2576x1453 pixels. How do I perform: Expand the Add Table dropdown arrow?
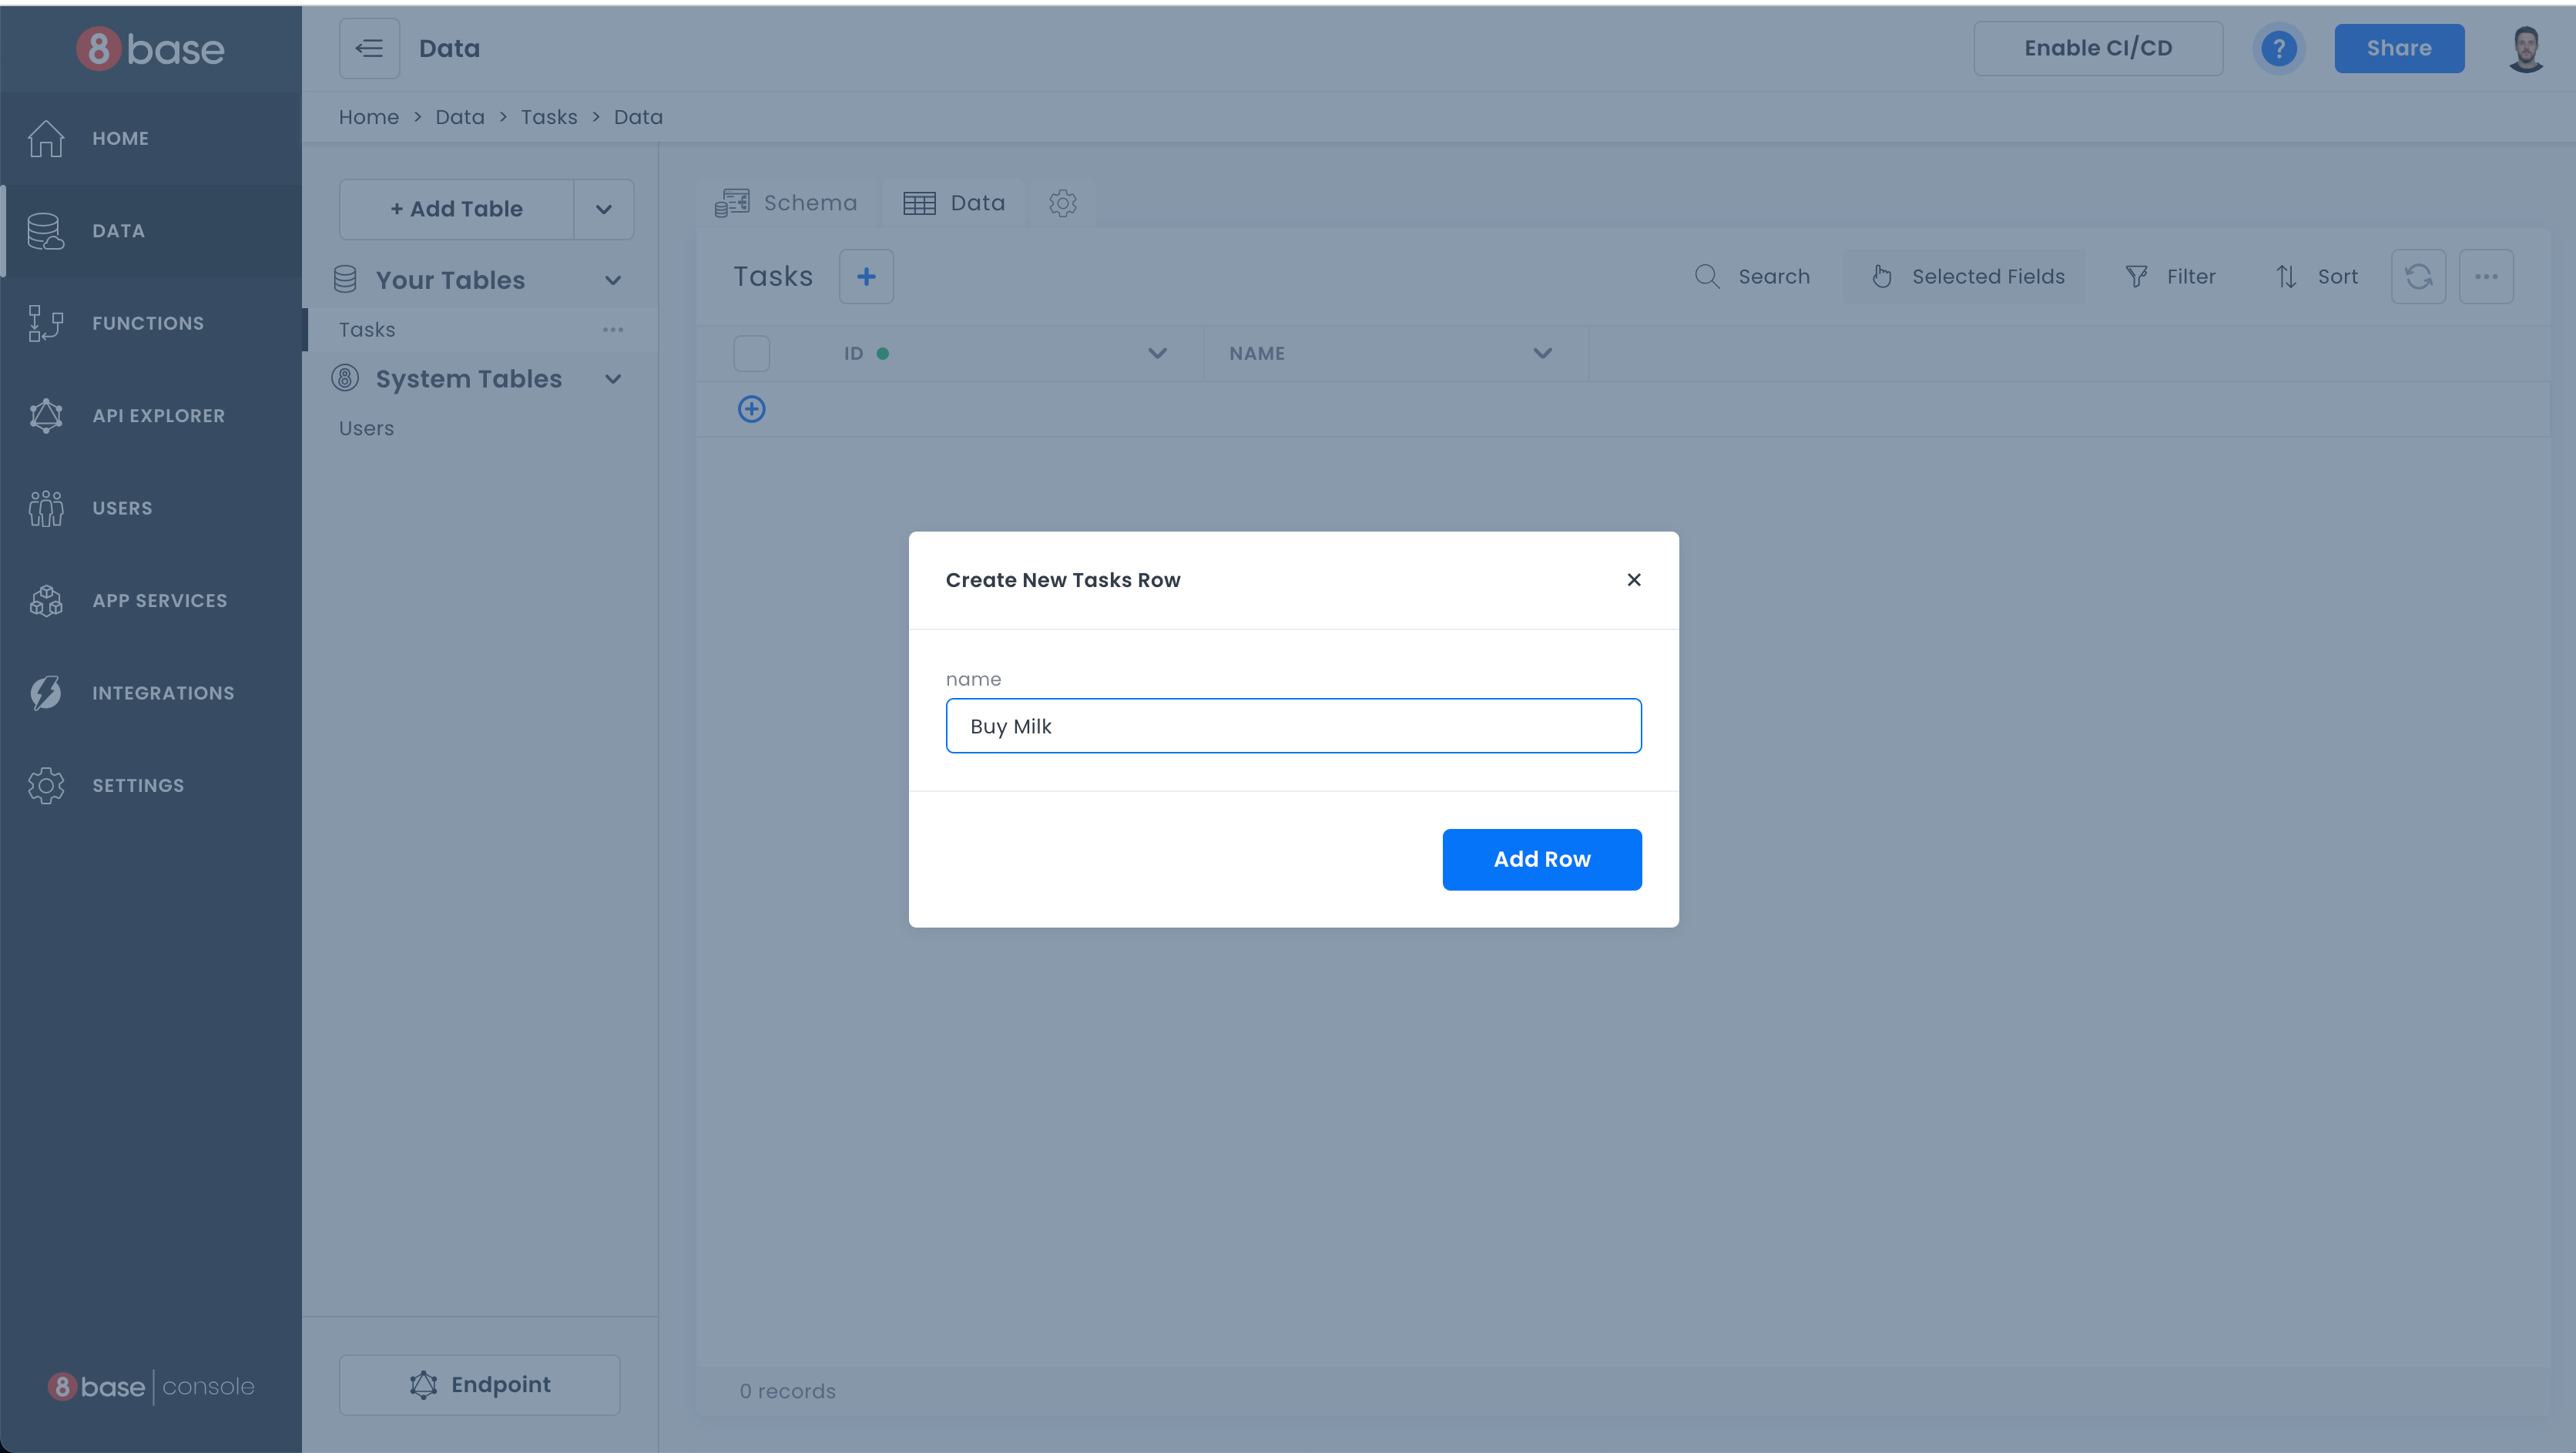point(603,209)
